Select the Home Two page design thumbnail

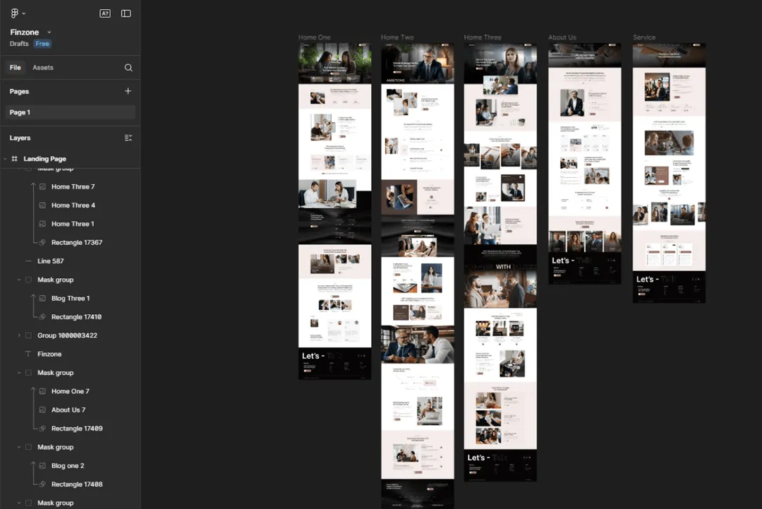pyautogui.click(x=418, y=275)
